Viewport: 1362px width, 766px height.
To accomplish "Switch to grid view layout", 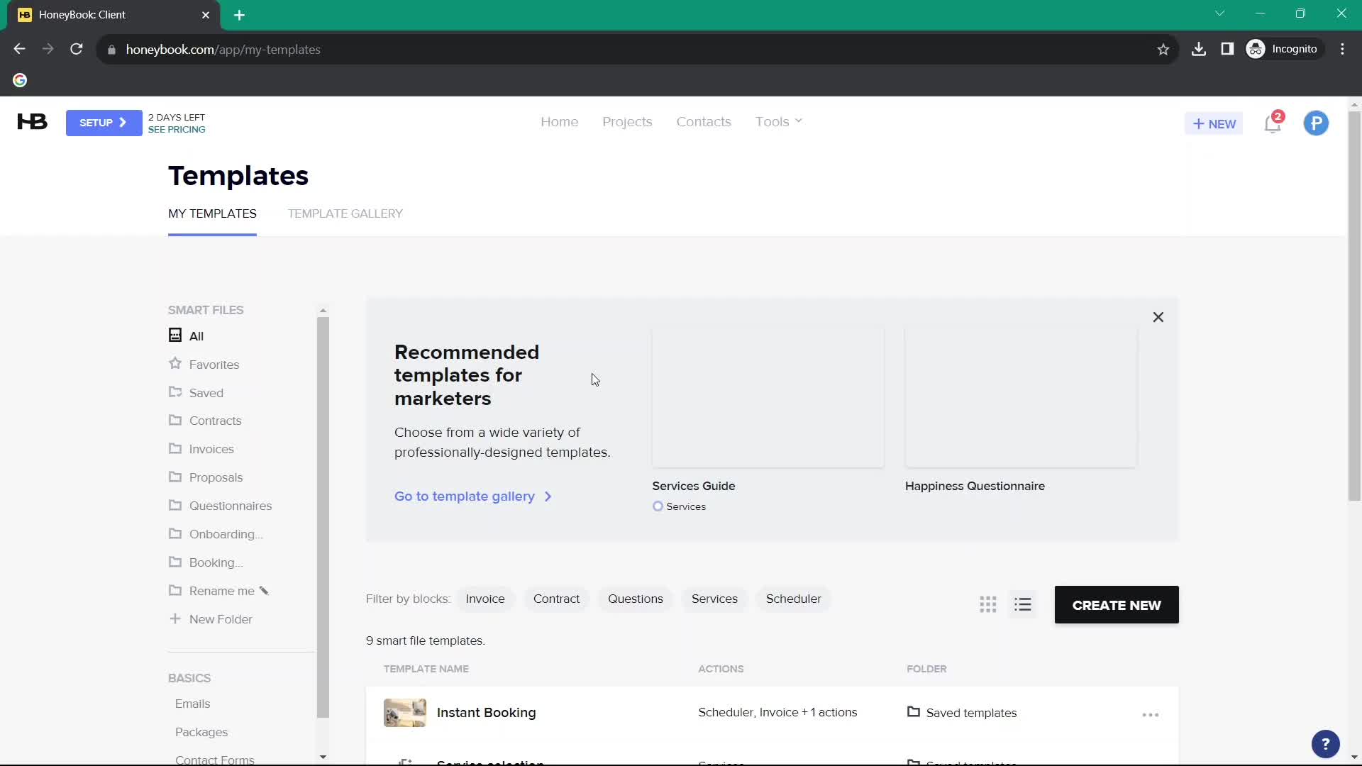I will [988, 605].
